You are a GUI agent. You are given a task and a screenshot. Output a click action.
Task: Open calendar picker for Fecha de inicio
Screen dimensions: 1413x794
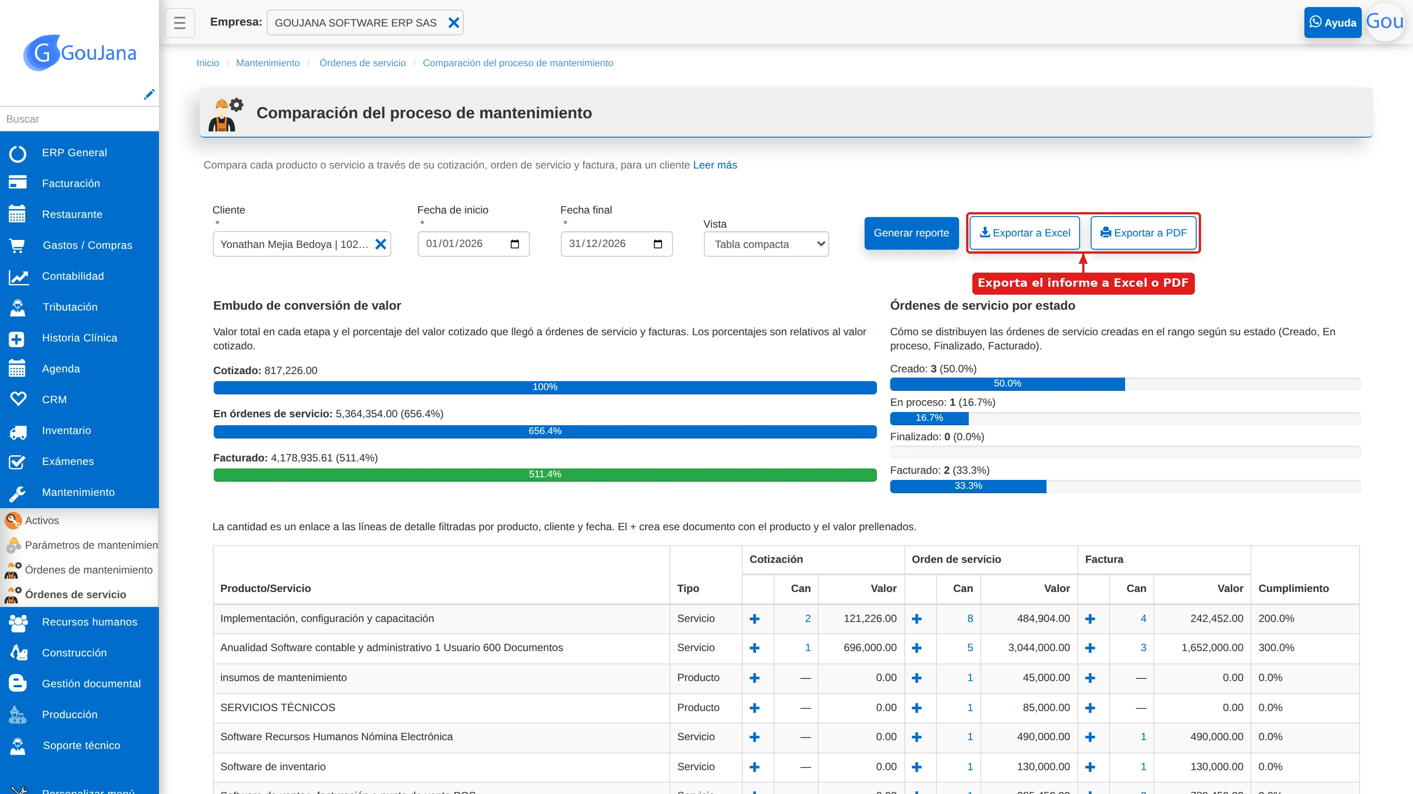point(514,244)
